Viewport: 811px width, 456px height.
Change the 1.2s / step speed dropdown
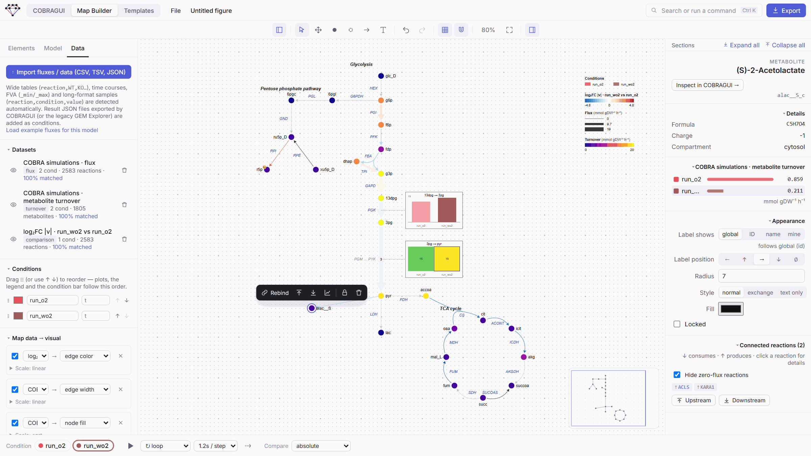[216, 446]
